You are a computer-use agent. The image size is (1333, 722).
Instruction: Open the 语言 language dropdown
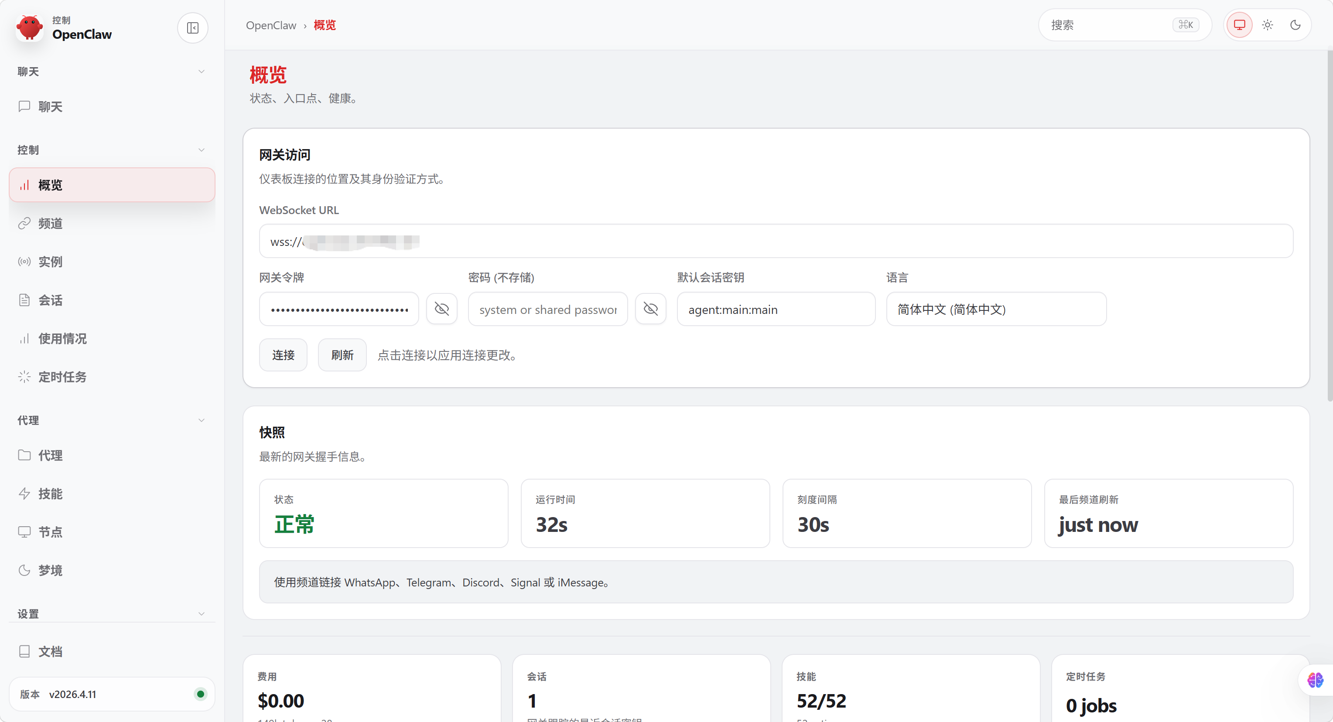[x=996, y=309]
